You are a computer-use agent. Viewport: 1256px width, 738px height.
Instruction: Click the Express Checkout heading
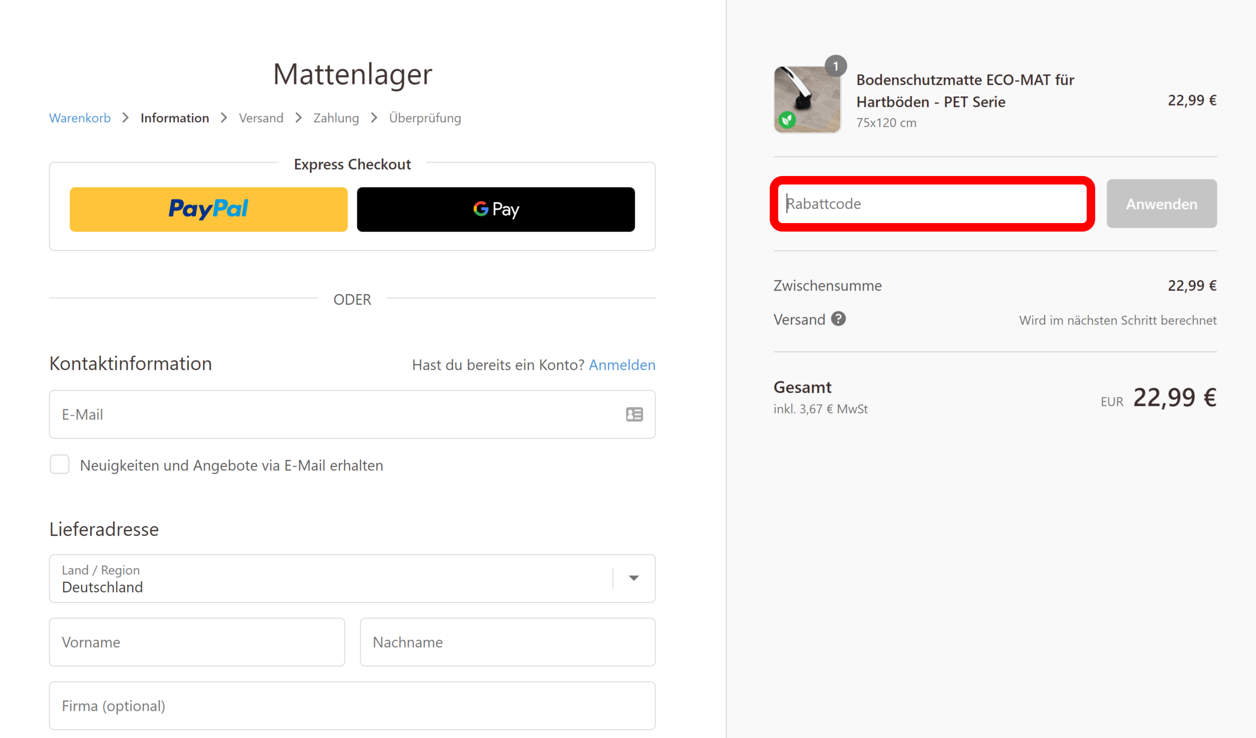(352, 165)
